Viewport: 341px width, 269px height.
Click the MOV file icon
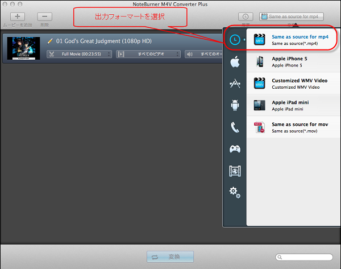(260, 127)
